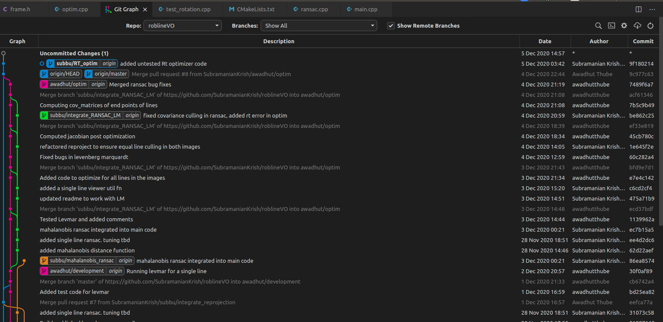Click the subbu/RT_optim branch label
Viewport: 663px width, 322px height.
77,63
